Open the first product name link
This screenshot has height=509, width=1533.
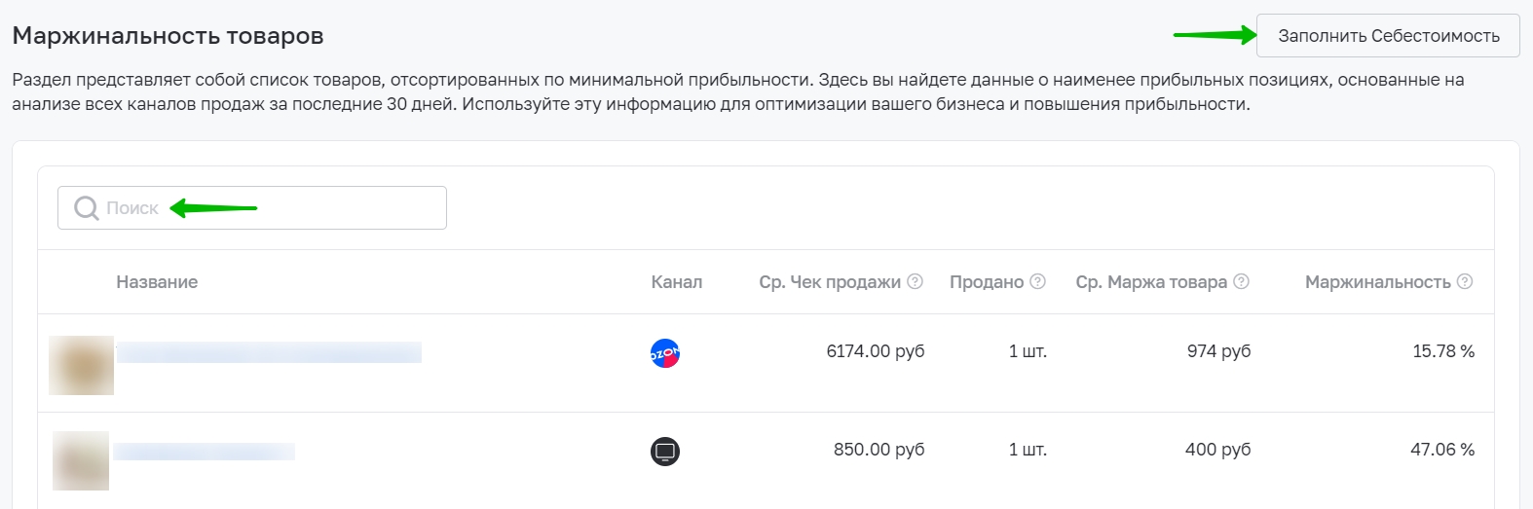[x=269, y=352]
